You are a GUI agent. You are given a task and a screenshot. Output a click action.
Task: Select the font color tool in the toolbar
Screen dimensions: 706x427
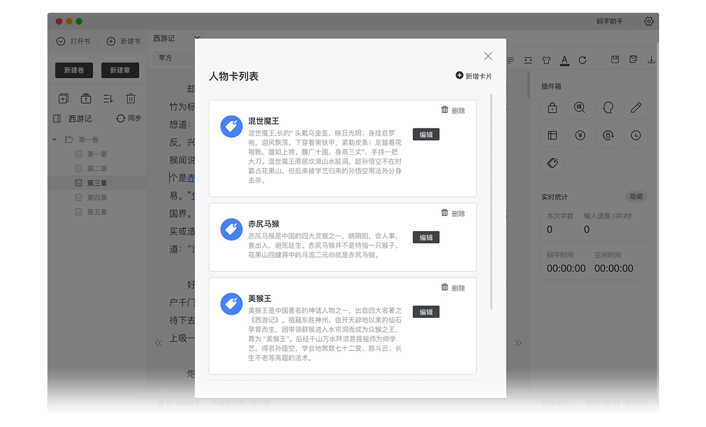(x=564, y=60)
